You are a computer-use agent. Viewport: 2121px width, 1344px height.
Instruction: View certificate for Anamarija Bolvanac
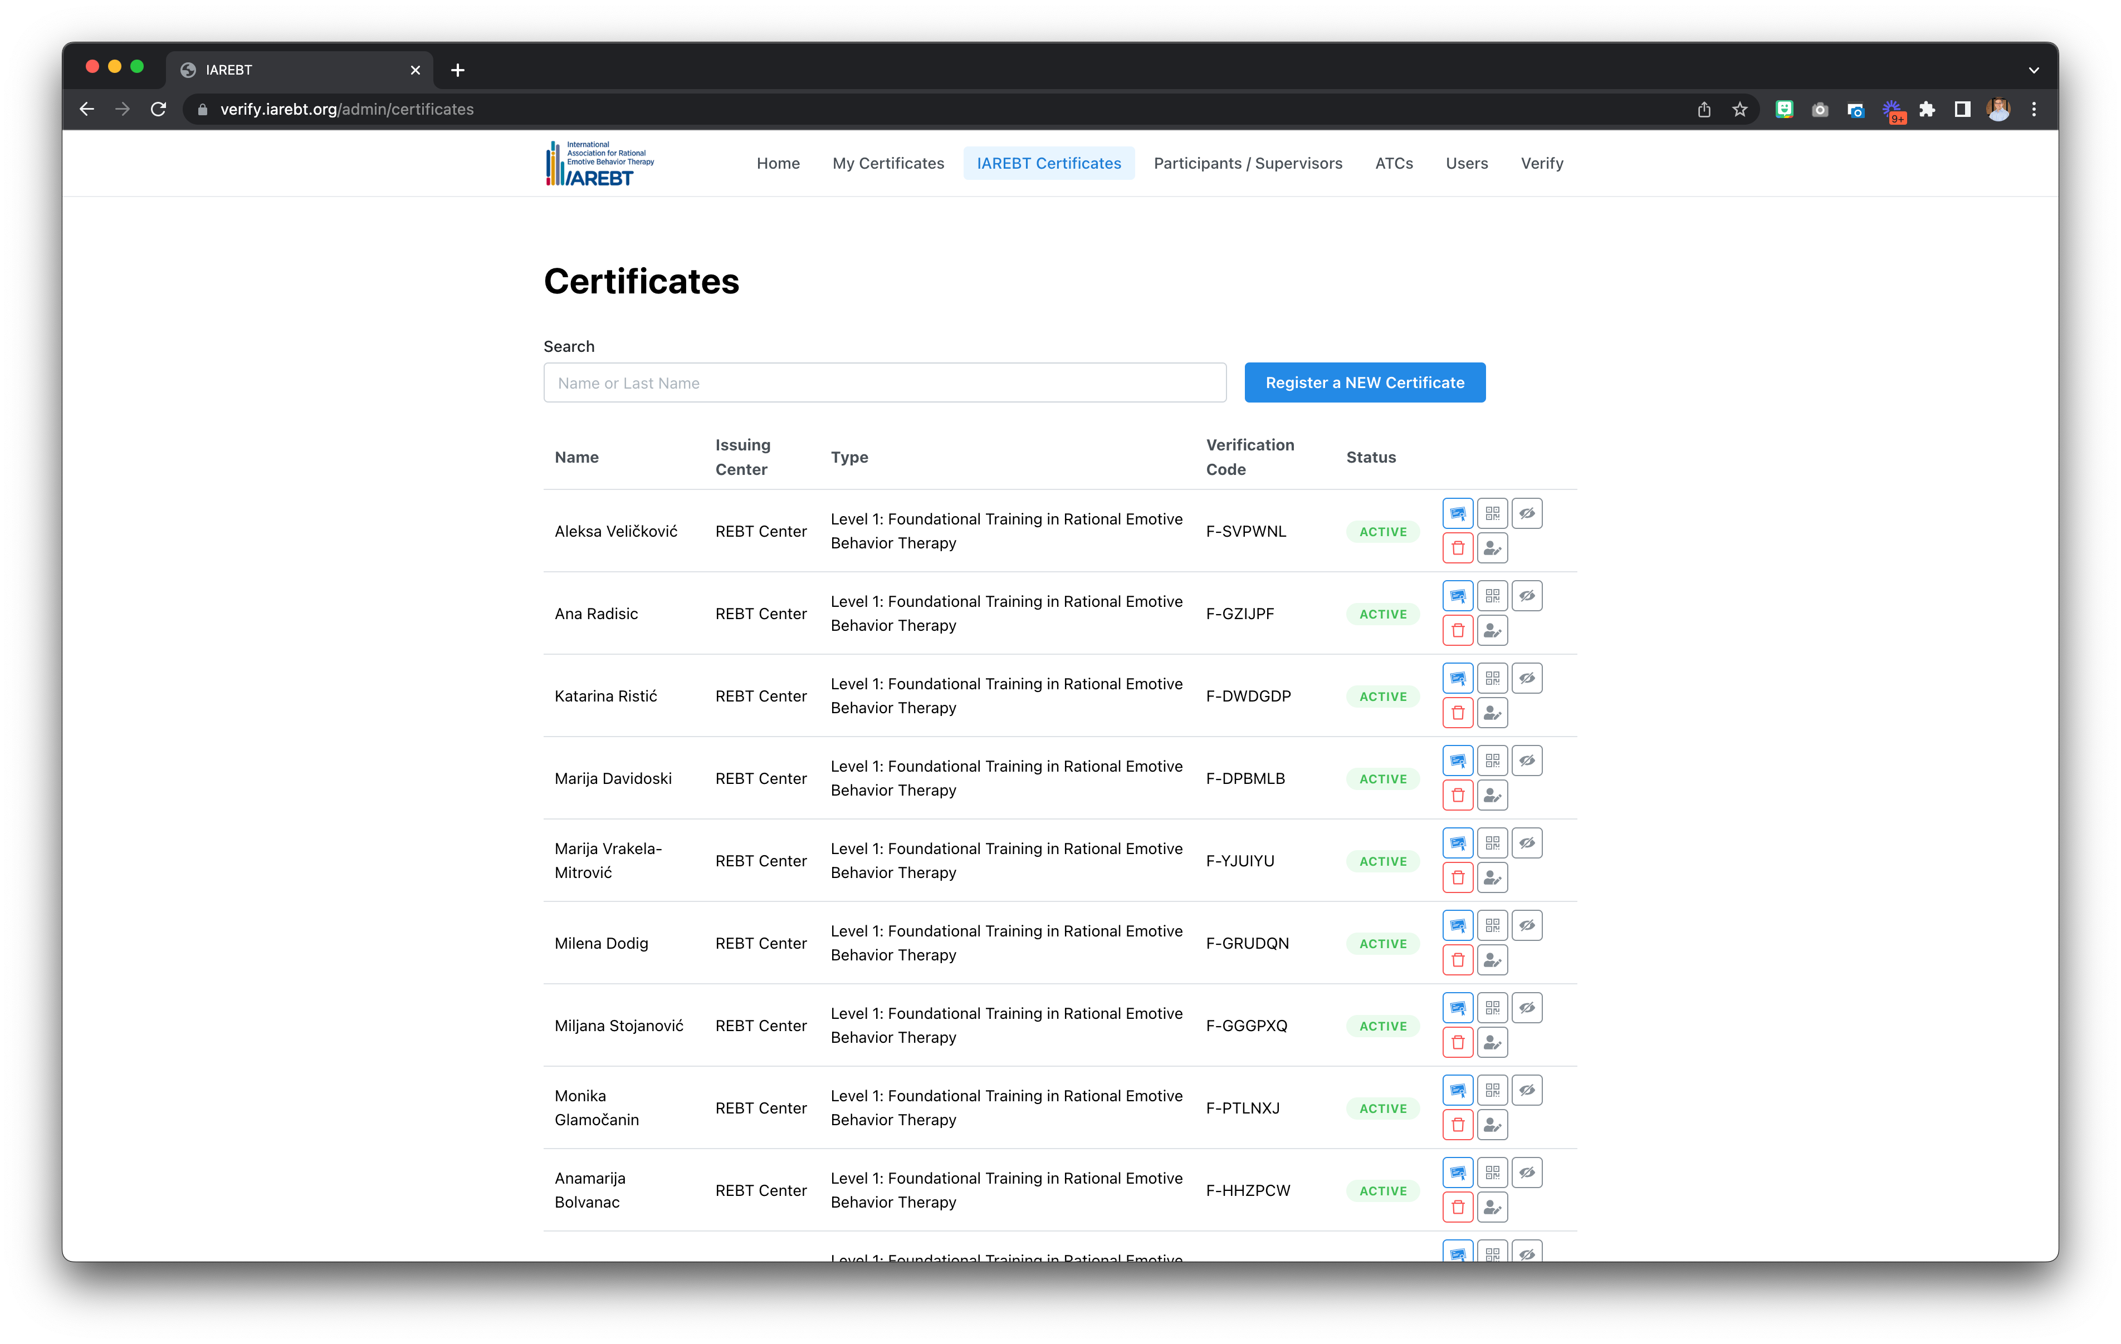click(x=1458, y=1173)
